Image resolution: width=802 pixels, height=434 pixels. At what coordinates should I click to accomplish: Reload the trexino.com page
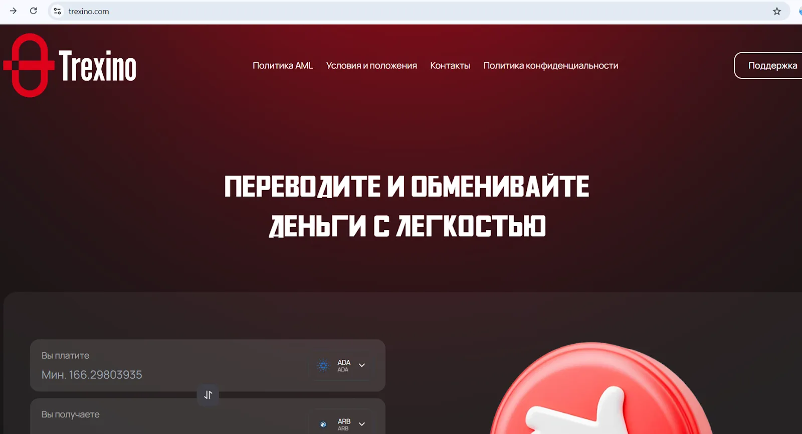pyautogui.click(x=34, y=11)
